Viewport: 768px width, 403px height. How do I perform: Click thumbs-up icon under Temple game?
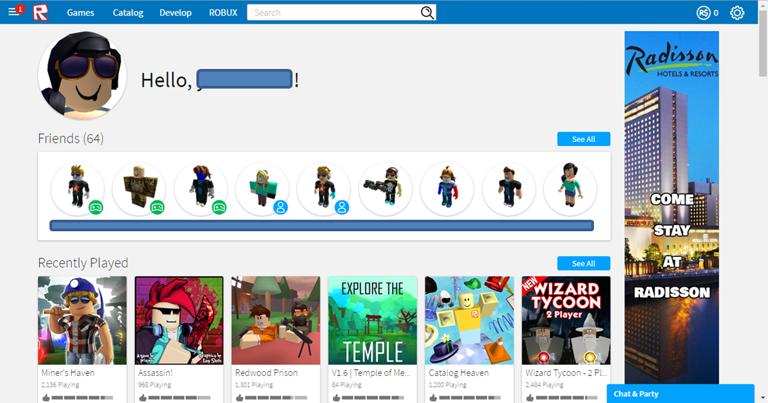tap(337, 398)
